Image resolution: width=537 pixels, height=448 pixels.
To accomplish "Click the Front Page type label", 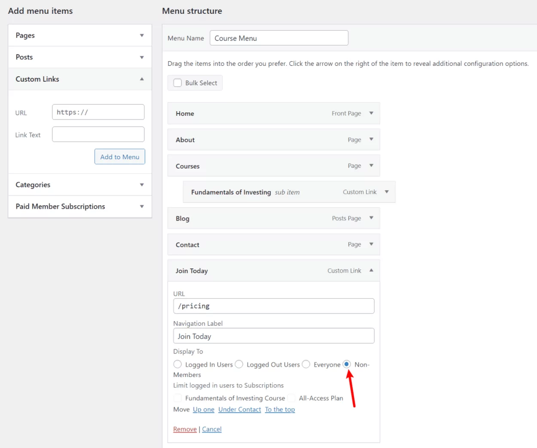I will [346, 113].
